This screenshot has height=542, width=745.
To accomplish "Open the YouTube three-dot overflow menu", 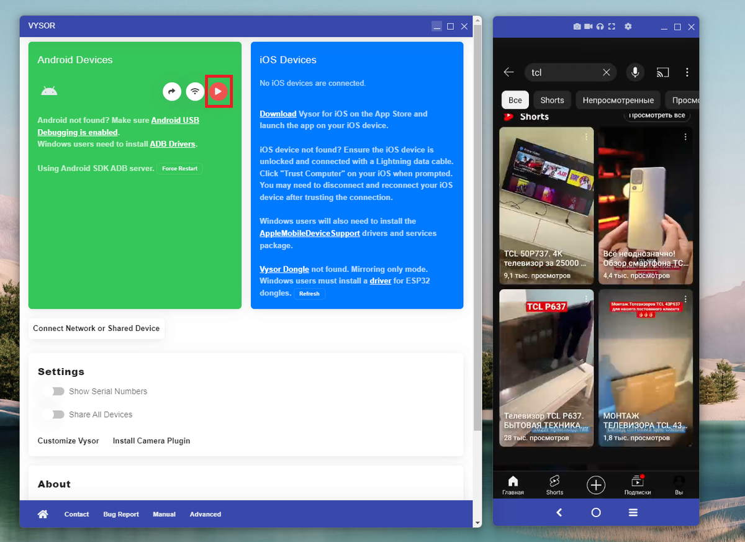I will tap(687, 73).
